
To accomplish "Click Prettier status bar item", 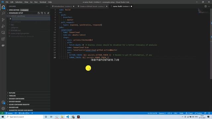I will (198, 113).
